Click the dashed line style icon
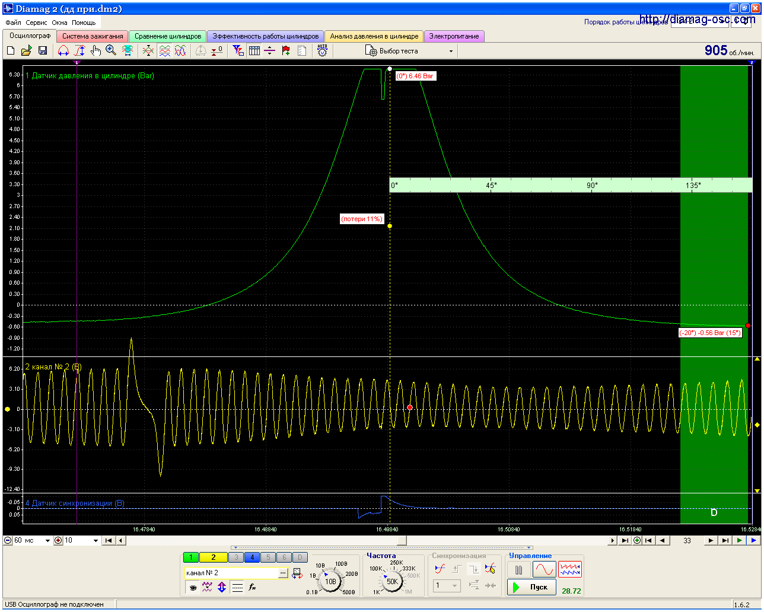Screen dimensions: 764x612 (x=237, y=588)
